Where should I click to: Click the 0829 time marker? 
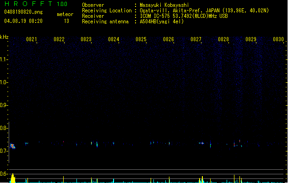251,39
